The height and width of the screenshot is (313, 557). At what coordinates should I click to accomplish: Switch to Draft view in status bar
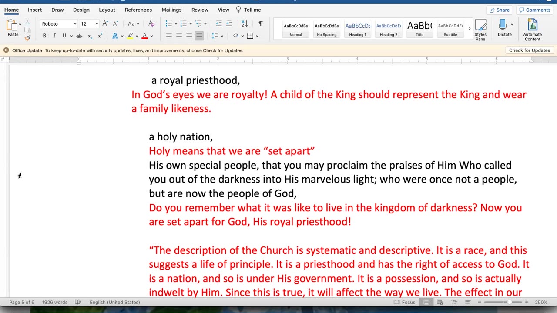pyautogui.click(x=468, y=302)
